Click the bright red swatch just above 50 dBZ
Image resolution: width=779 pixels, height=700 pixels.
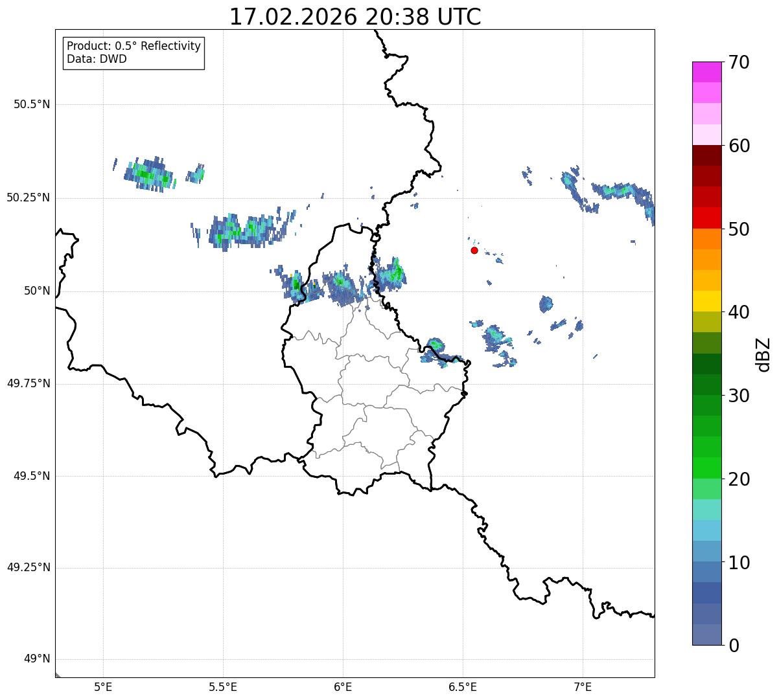707,218
